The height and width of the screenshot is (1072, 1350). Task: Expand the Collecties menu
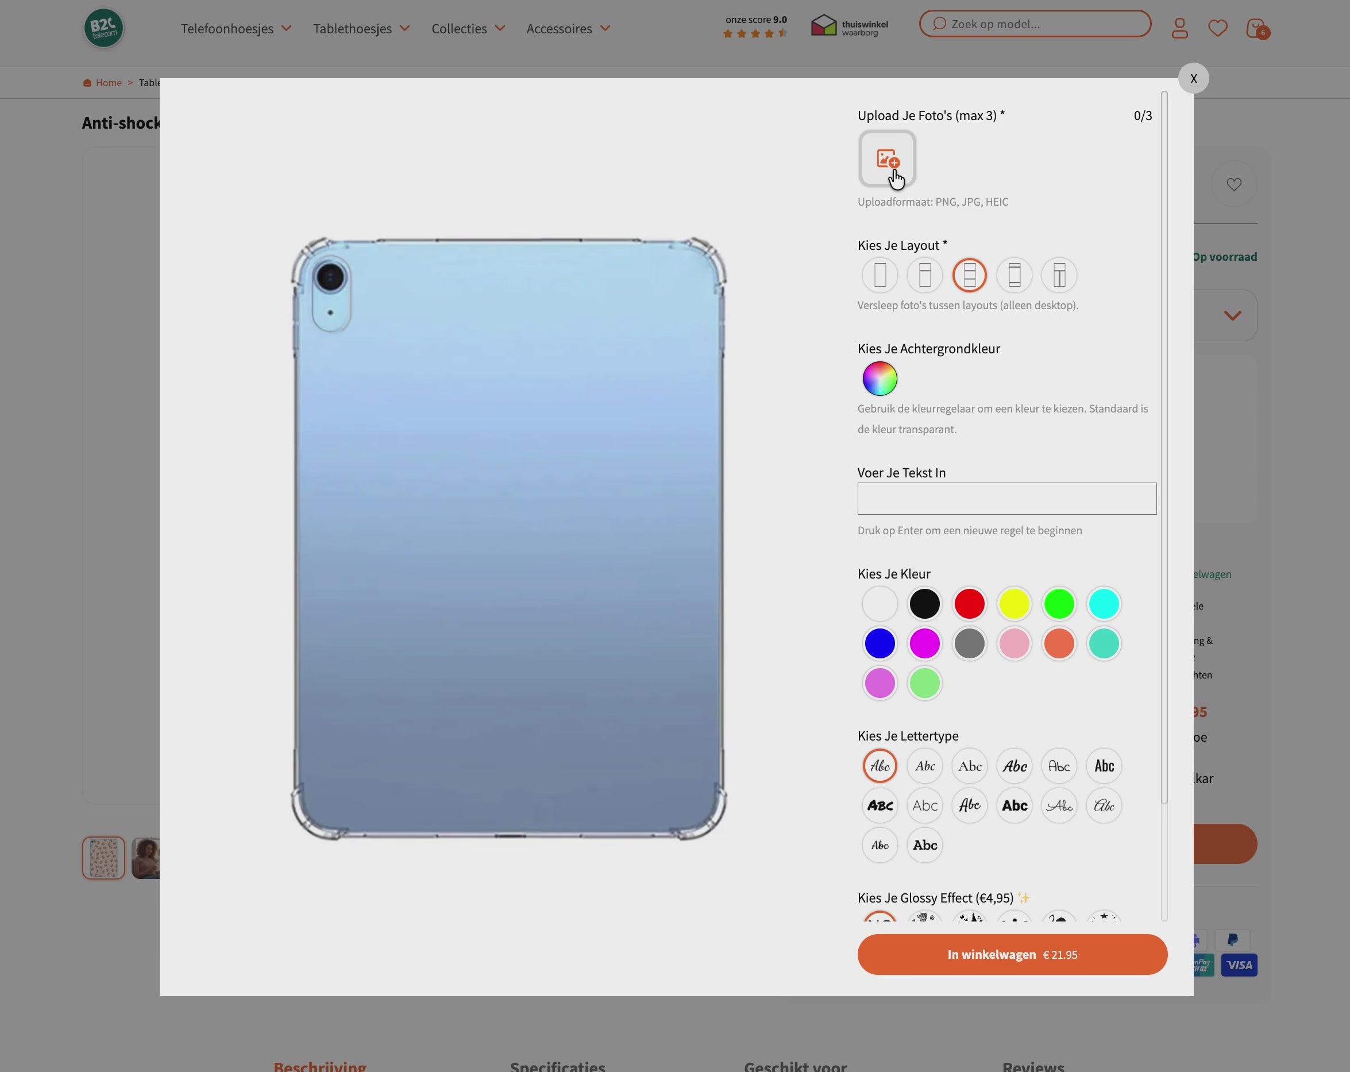468,28
